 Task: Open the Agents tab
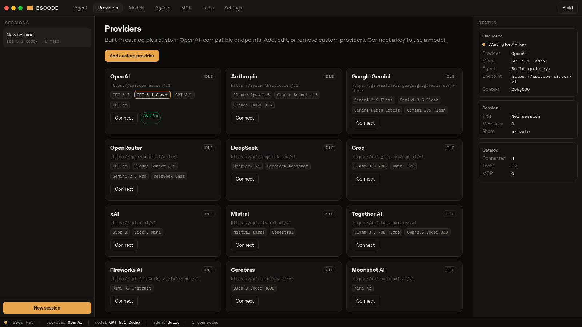[163, 8]
